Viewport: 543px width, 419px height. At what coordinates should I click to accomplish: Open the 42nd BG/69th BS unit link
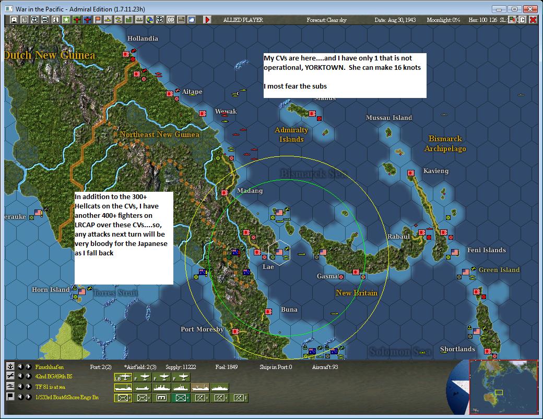[54, 376]
